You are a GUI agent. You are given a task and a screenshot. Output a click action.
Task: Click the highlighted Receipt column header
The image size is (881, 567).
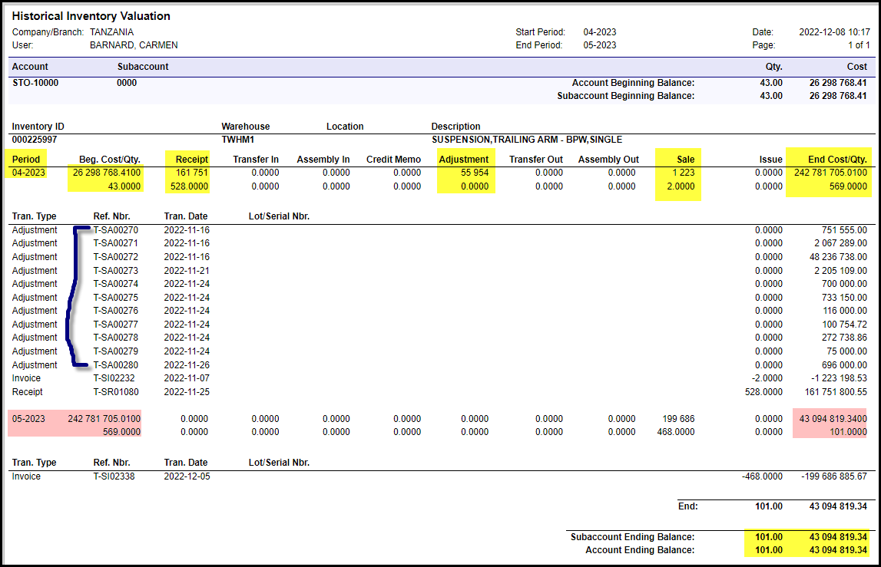[191, 160]
